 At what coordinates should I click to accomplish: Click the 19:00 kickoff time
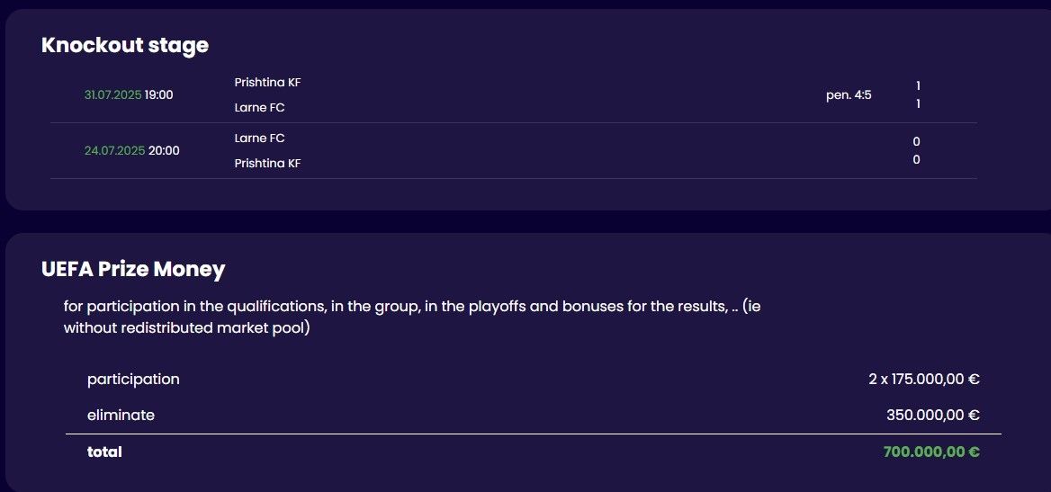click(159, 94)
